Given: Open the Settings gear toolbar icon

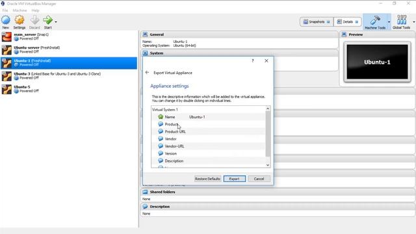Looking at the screenshot, I should (19, 20).
